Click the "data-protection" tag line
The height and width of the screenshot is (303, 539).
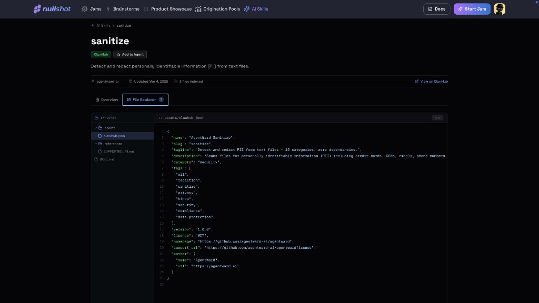coord(194,217)
